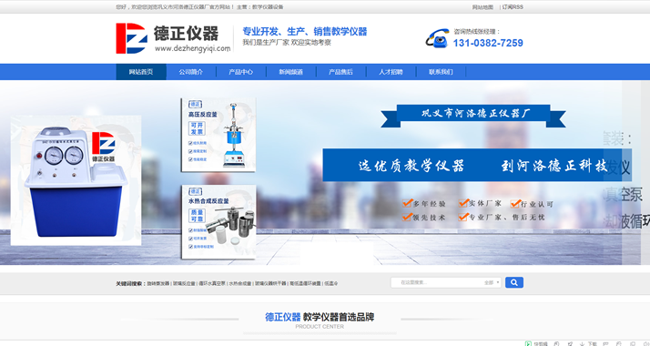Click the 选优质教学仪器 banner slogan
This screenshot has width=650, height=346.
pyautogui.click(x=411, y=166)
